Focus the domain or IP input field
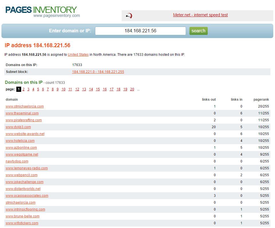The height and width of the screenshot is (228, 275). tap(140, 31)
